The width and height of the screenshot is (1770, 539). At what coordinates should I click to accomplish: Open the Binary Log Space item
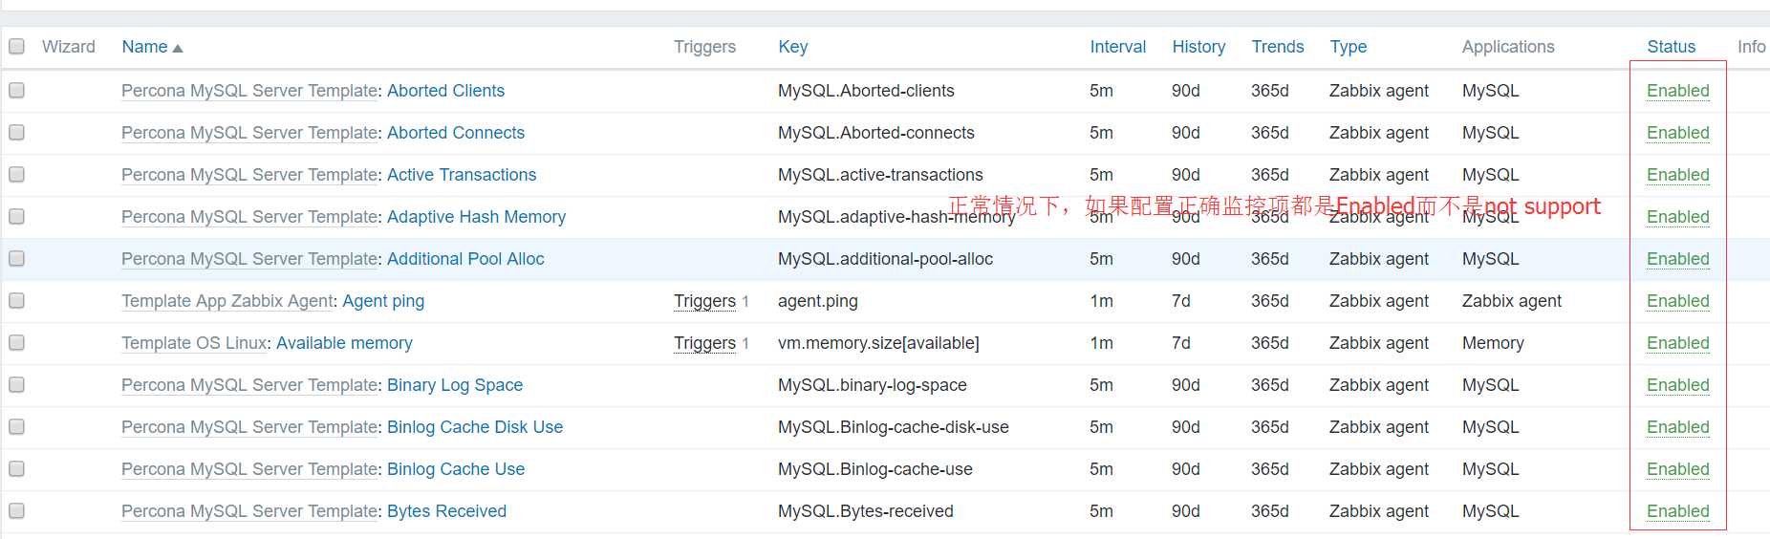[455, 385]
